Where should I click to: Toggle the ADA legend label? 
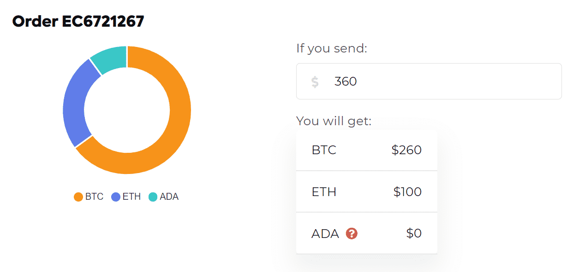(169, 197)
